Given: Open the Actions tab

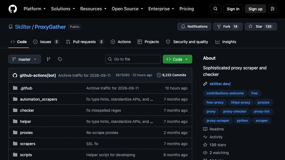Looking at the screenshot, I should pos(121,42).
